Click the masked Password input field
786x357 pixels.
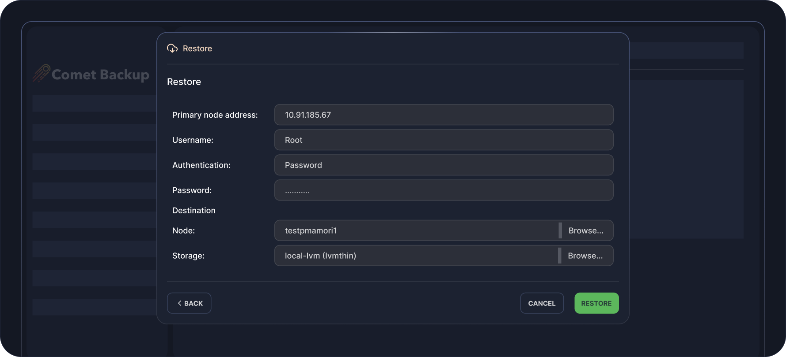point(444,190)
